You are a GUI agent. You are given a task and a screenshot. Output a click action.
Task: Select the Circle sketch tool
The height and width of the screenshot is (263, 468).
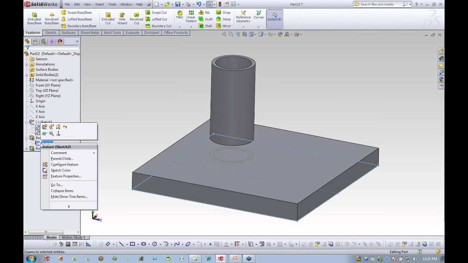[155, 244]
